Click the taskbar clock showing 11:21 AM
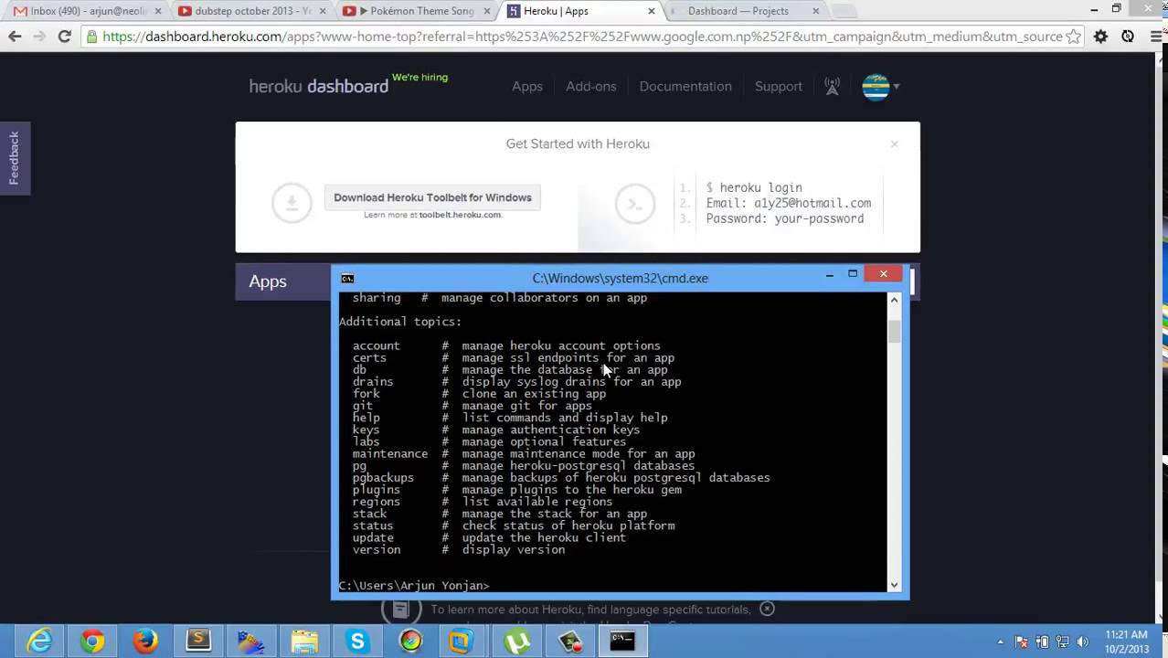Image resolution: width=1168 pixels, height=658 pixels. [x=1127, y=642]
